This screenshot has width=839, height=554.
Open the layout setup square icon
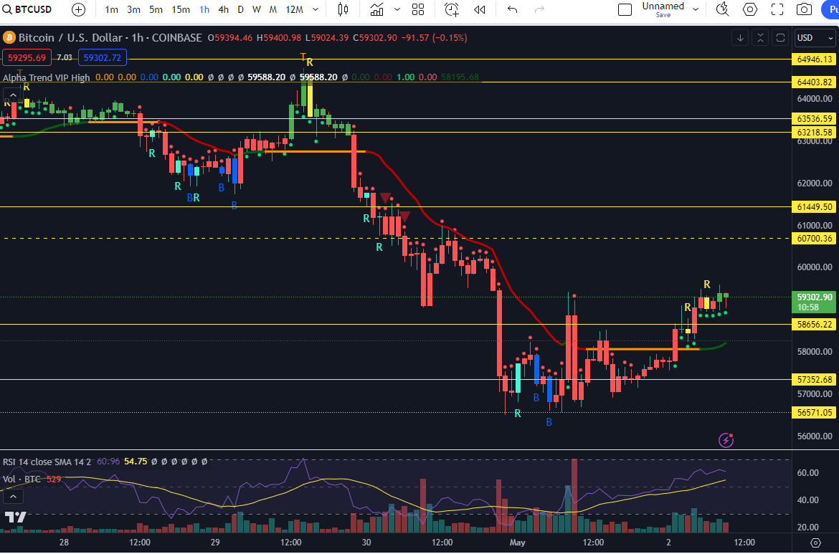click(625, 9)
